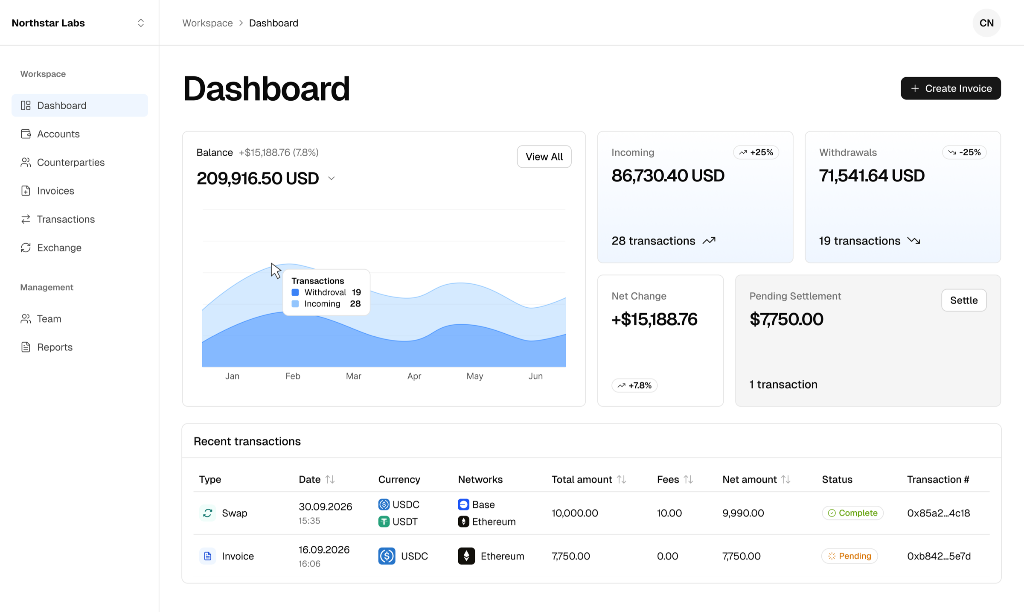The height and width of the screenshot is (612, 1024).
Task: Sort table by Total amount arrows
Action: pos(622,479)
